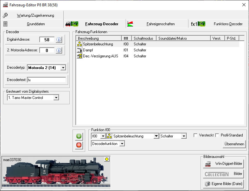Screen dimensions: 249x191
Task: Open the Spitzenbeleuchtung function name dropdown
Action: [x=156, y=136]
